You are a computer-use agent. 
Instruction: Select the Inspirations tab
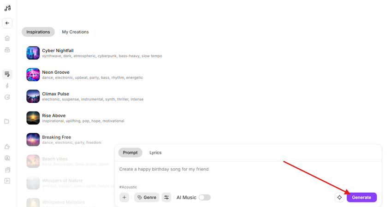coord(38,32)
